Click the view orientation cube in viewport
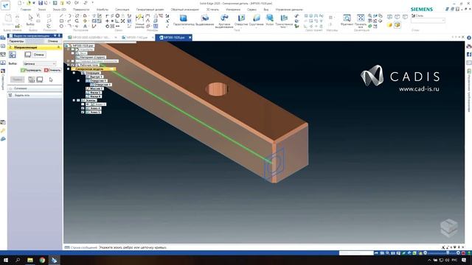The height and width of the screenshot is (265, 472). click(x=449, y=227)
